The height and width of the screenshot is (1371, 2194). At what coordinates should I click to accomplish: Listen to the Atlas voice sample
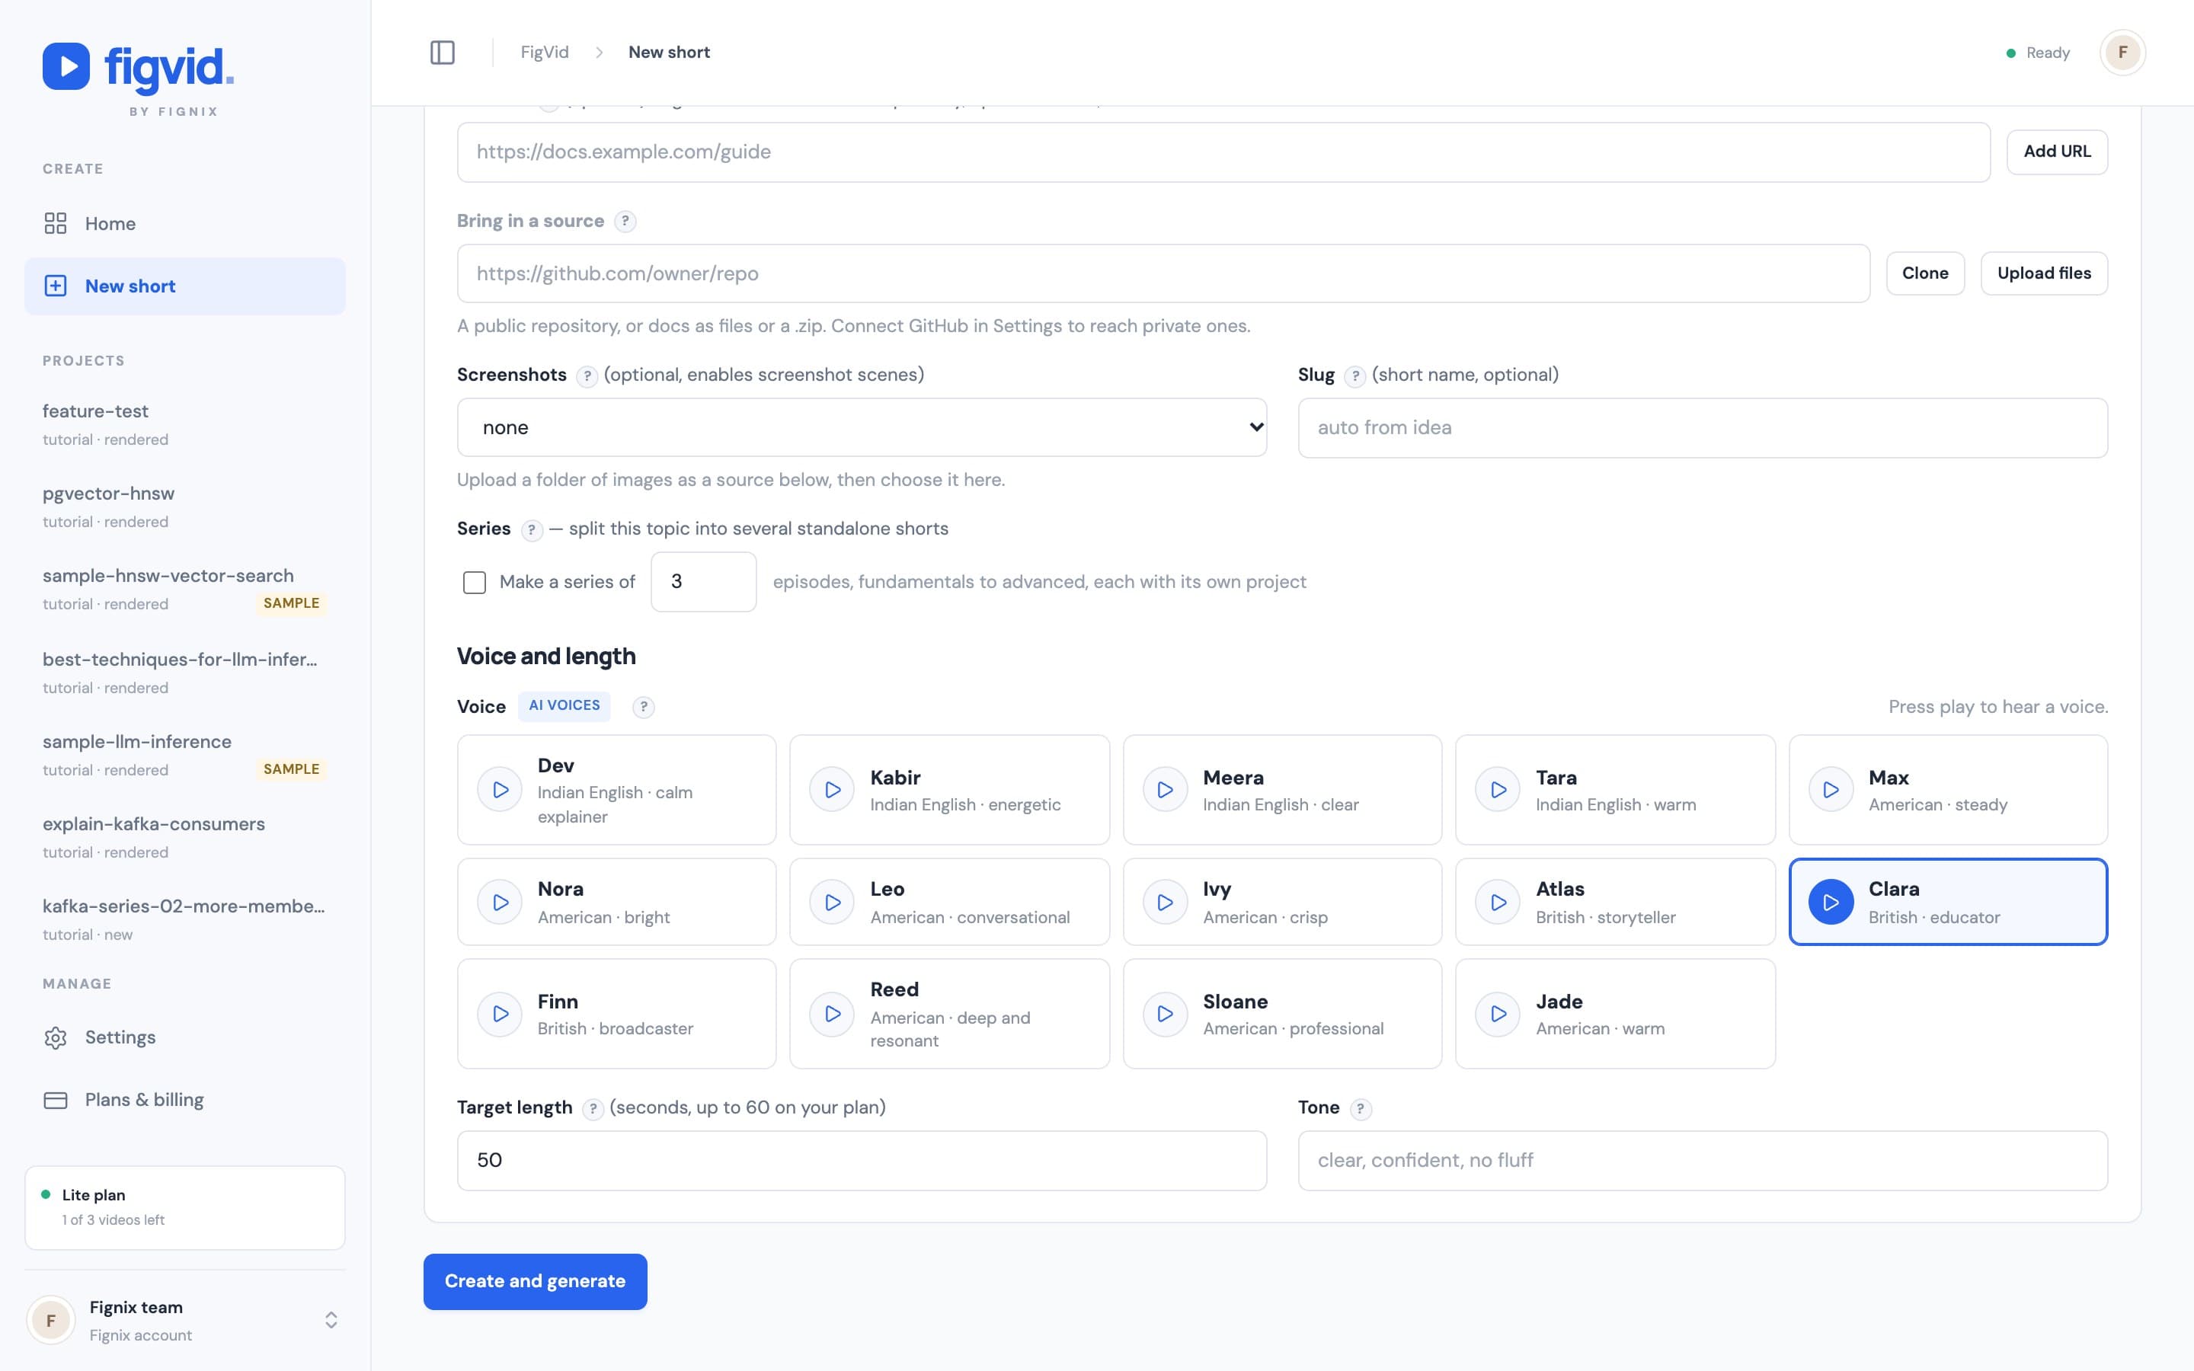tap(1498, 903)
